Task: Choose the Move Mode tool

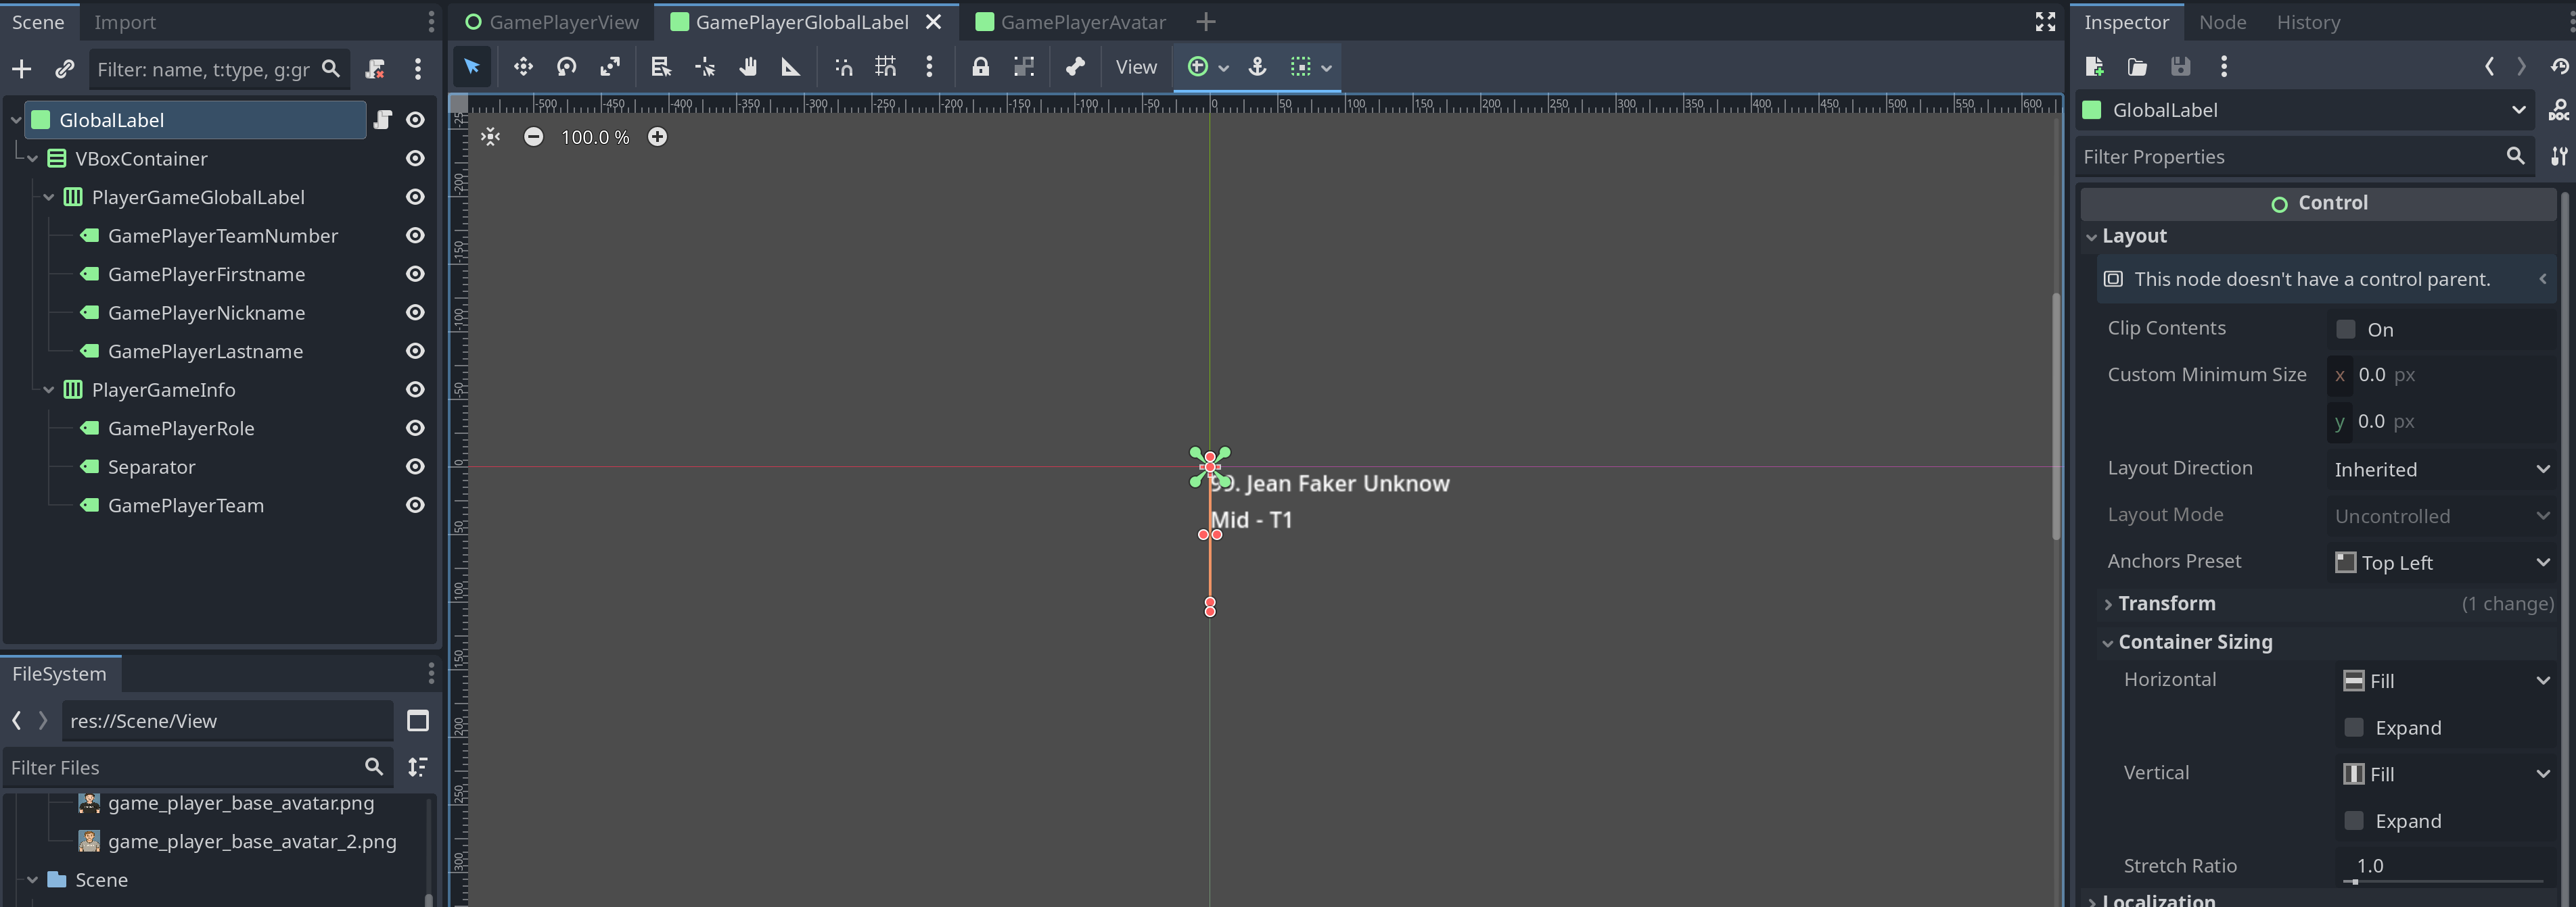Action: pyautogui.click(x=523, y=67)
